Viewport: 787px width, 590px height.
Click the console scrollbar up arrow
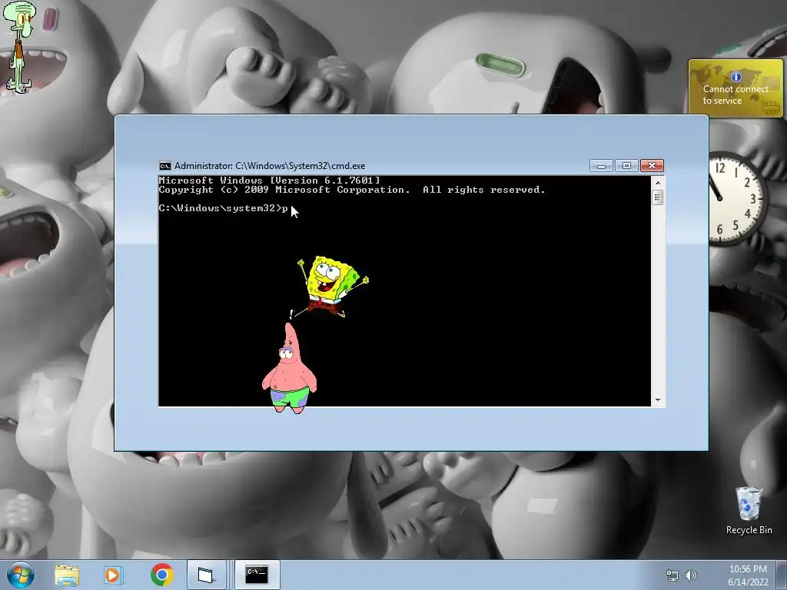[x=658, y=183]
